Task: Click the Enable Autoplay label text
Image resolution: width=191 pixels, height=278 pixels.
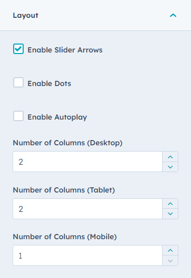Action: coord(57,117)
